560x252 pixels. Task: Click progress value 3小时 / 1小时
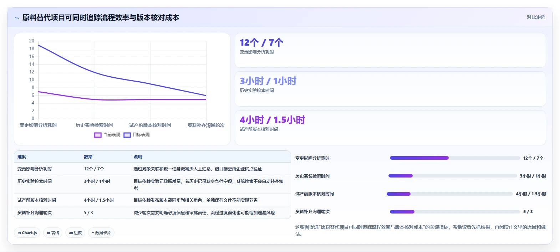click(533, 176)
